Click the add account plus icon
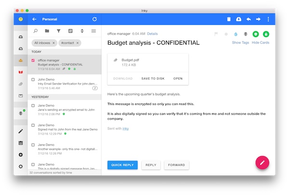 21,155
